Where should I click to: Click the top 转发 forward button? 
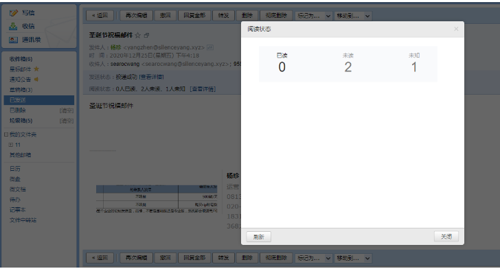tap(223, 16)
